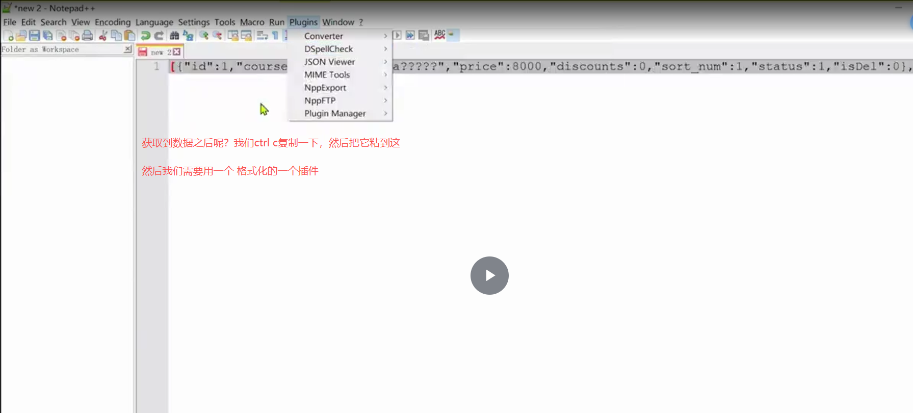Viewport: 913px width, 413px height.
Task: Open the Run menu
Action: point(277,22)
